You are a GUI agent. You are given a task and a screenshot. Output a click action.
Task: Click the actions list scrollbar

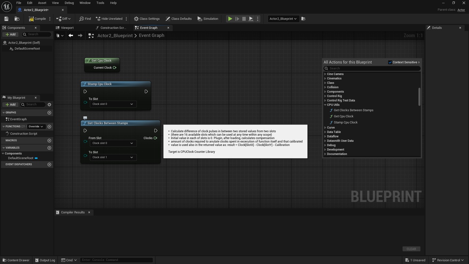pos(420,97)
